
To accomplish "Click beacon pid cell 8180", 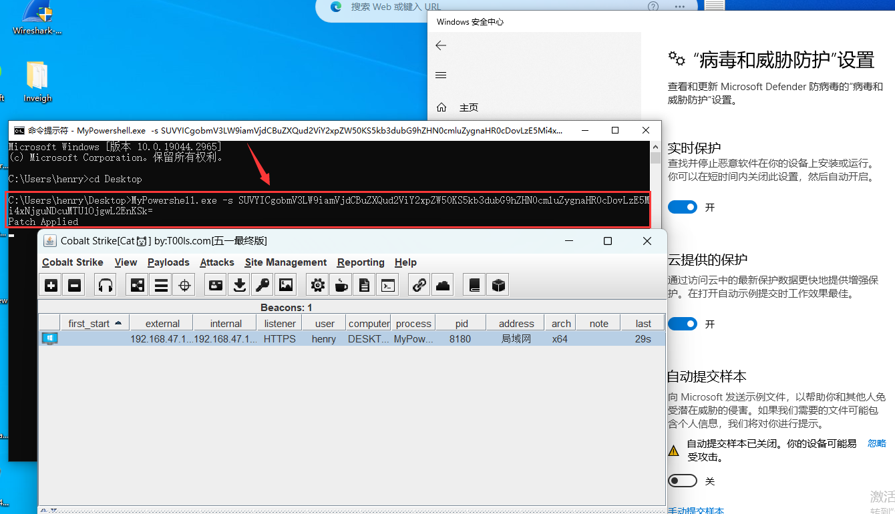I will click(x=460, y=339).
